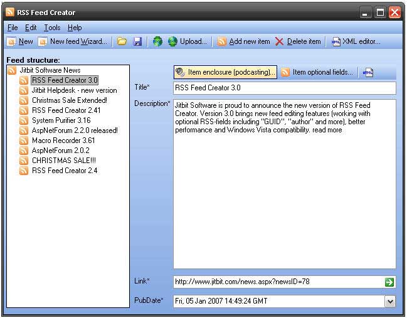Delete item using the red X button
Image resolution: width=407 pixels, height=318 pixels.
point(298,41)
